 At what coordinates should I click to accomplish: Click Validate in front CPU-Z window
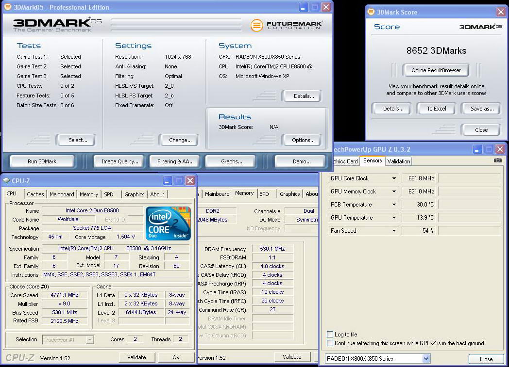click(x=136, y=357)
